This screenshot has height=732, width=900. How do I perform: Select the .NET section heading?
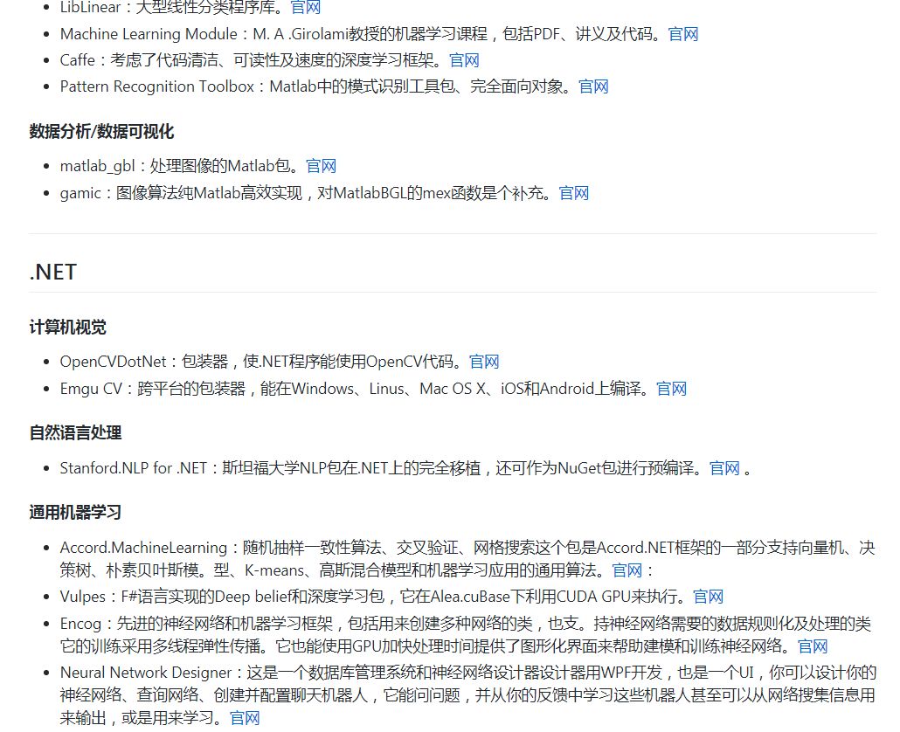click(52, 272)
